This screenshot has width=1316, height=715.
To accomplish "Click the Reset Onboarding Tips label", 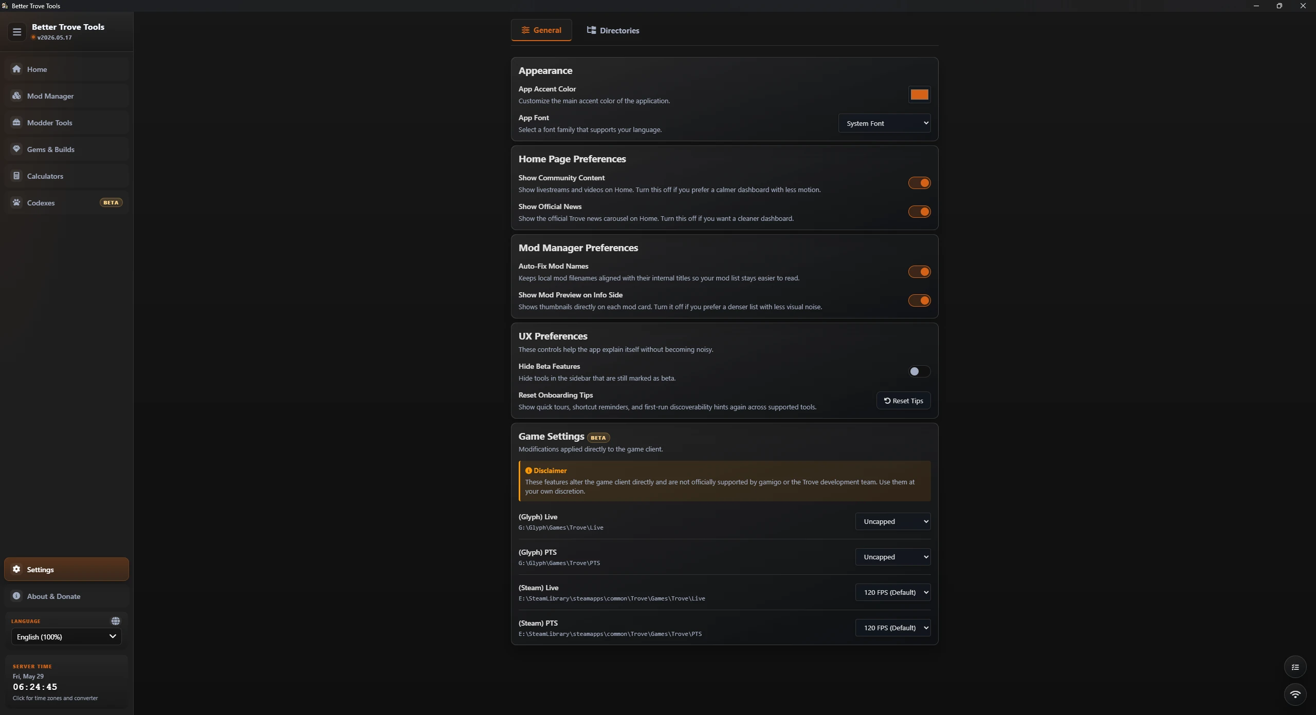I will click(556, 395).
